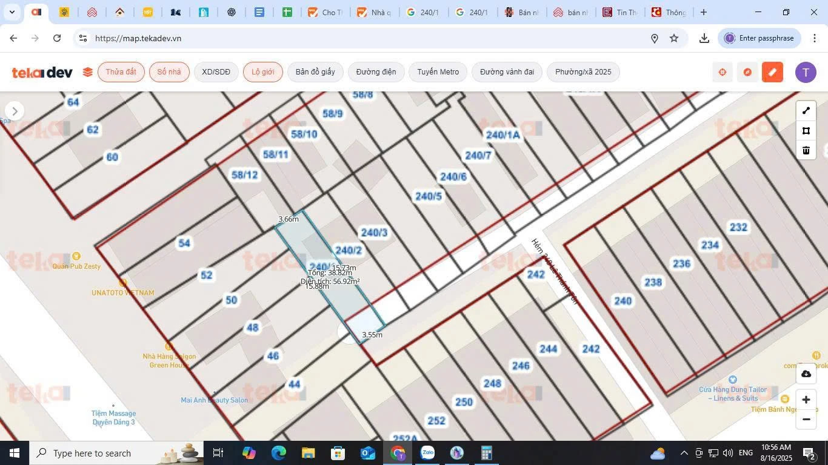Click the map zoom in control
The height and width of the screenshot is (465, 828).
pyautogui.click(x=806, y=399)
